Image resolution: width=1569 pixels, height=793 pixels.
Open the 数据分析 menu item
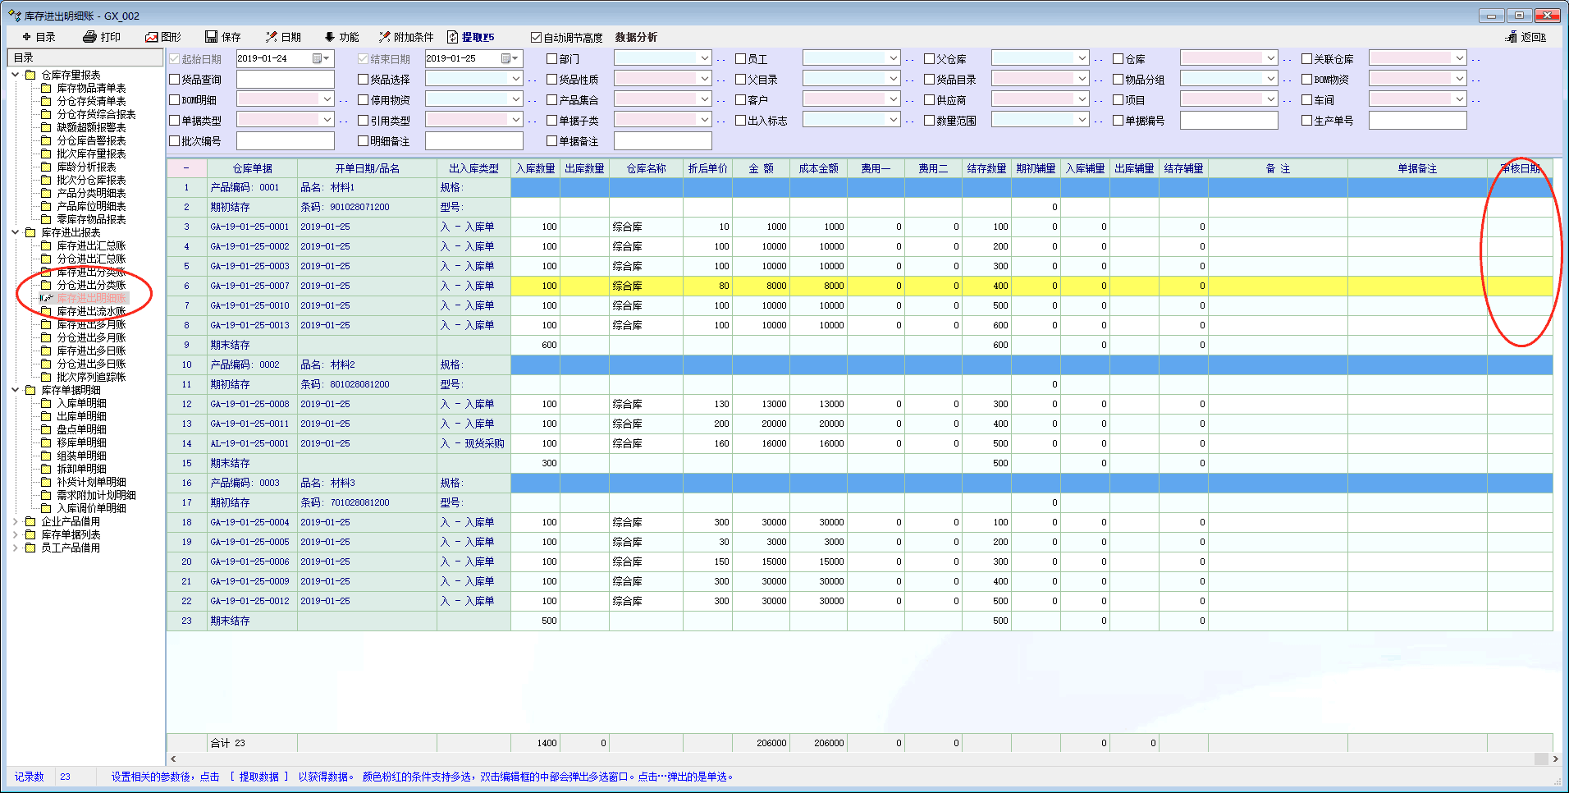pos(636,38)
